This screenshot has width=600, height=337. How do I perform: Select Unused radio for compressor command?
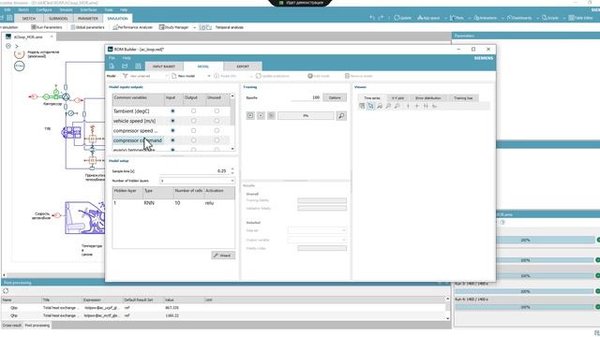pos(217,140)
